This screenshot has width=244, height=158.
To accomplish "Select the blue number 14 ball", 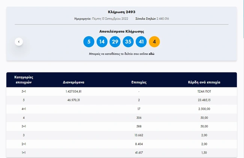I will 102,42.
